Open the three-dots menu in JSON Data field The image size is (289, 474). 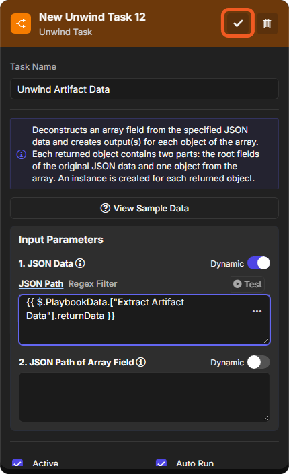click(257, 311)
